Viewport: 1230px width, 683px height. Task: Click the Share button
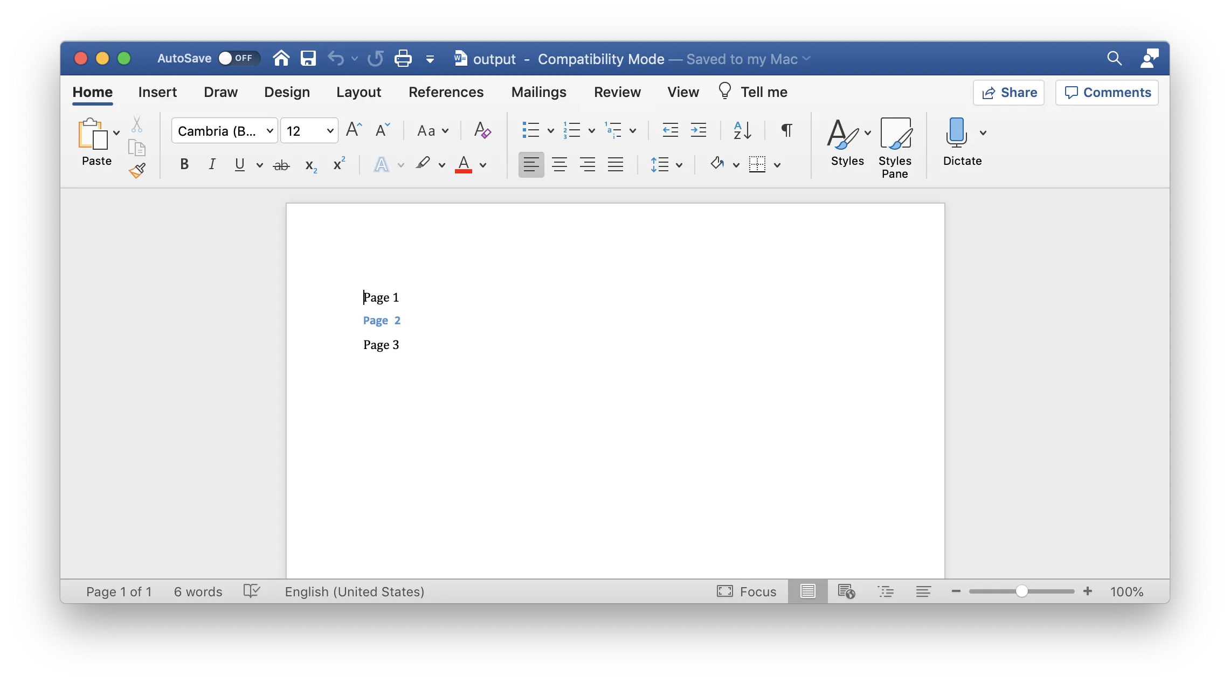coord(1008,93)
